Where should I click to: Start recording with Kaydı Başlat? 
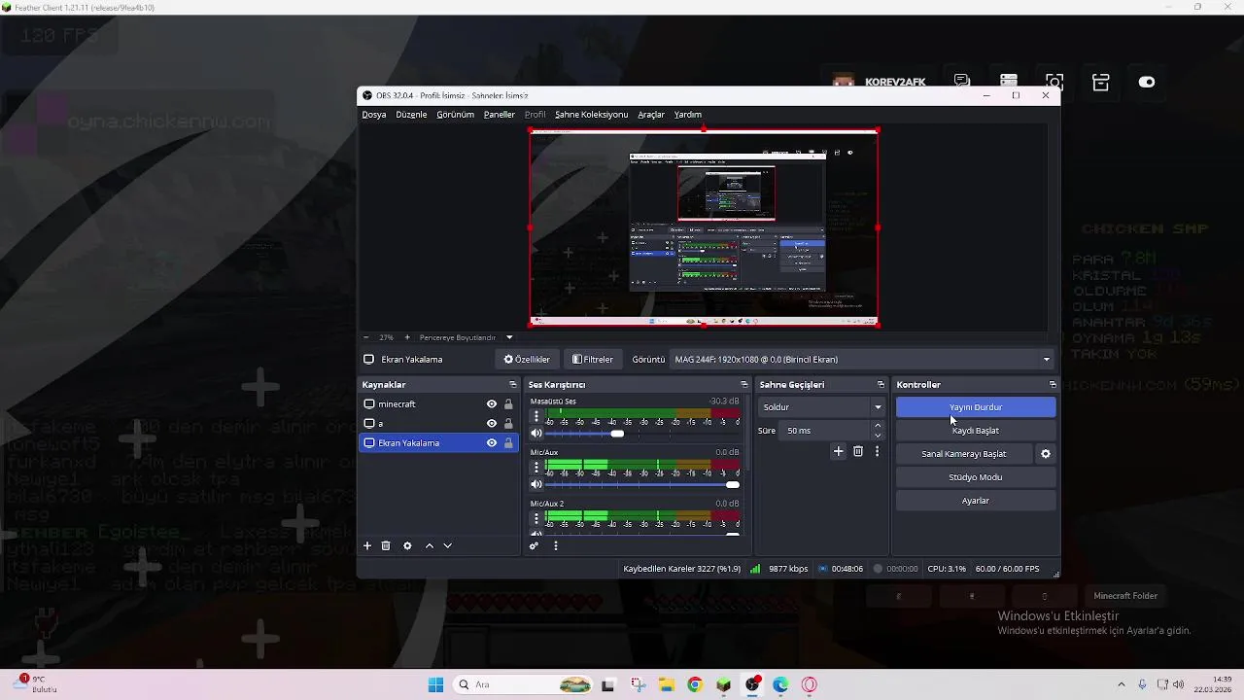[x=976, y=431]
